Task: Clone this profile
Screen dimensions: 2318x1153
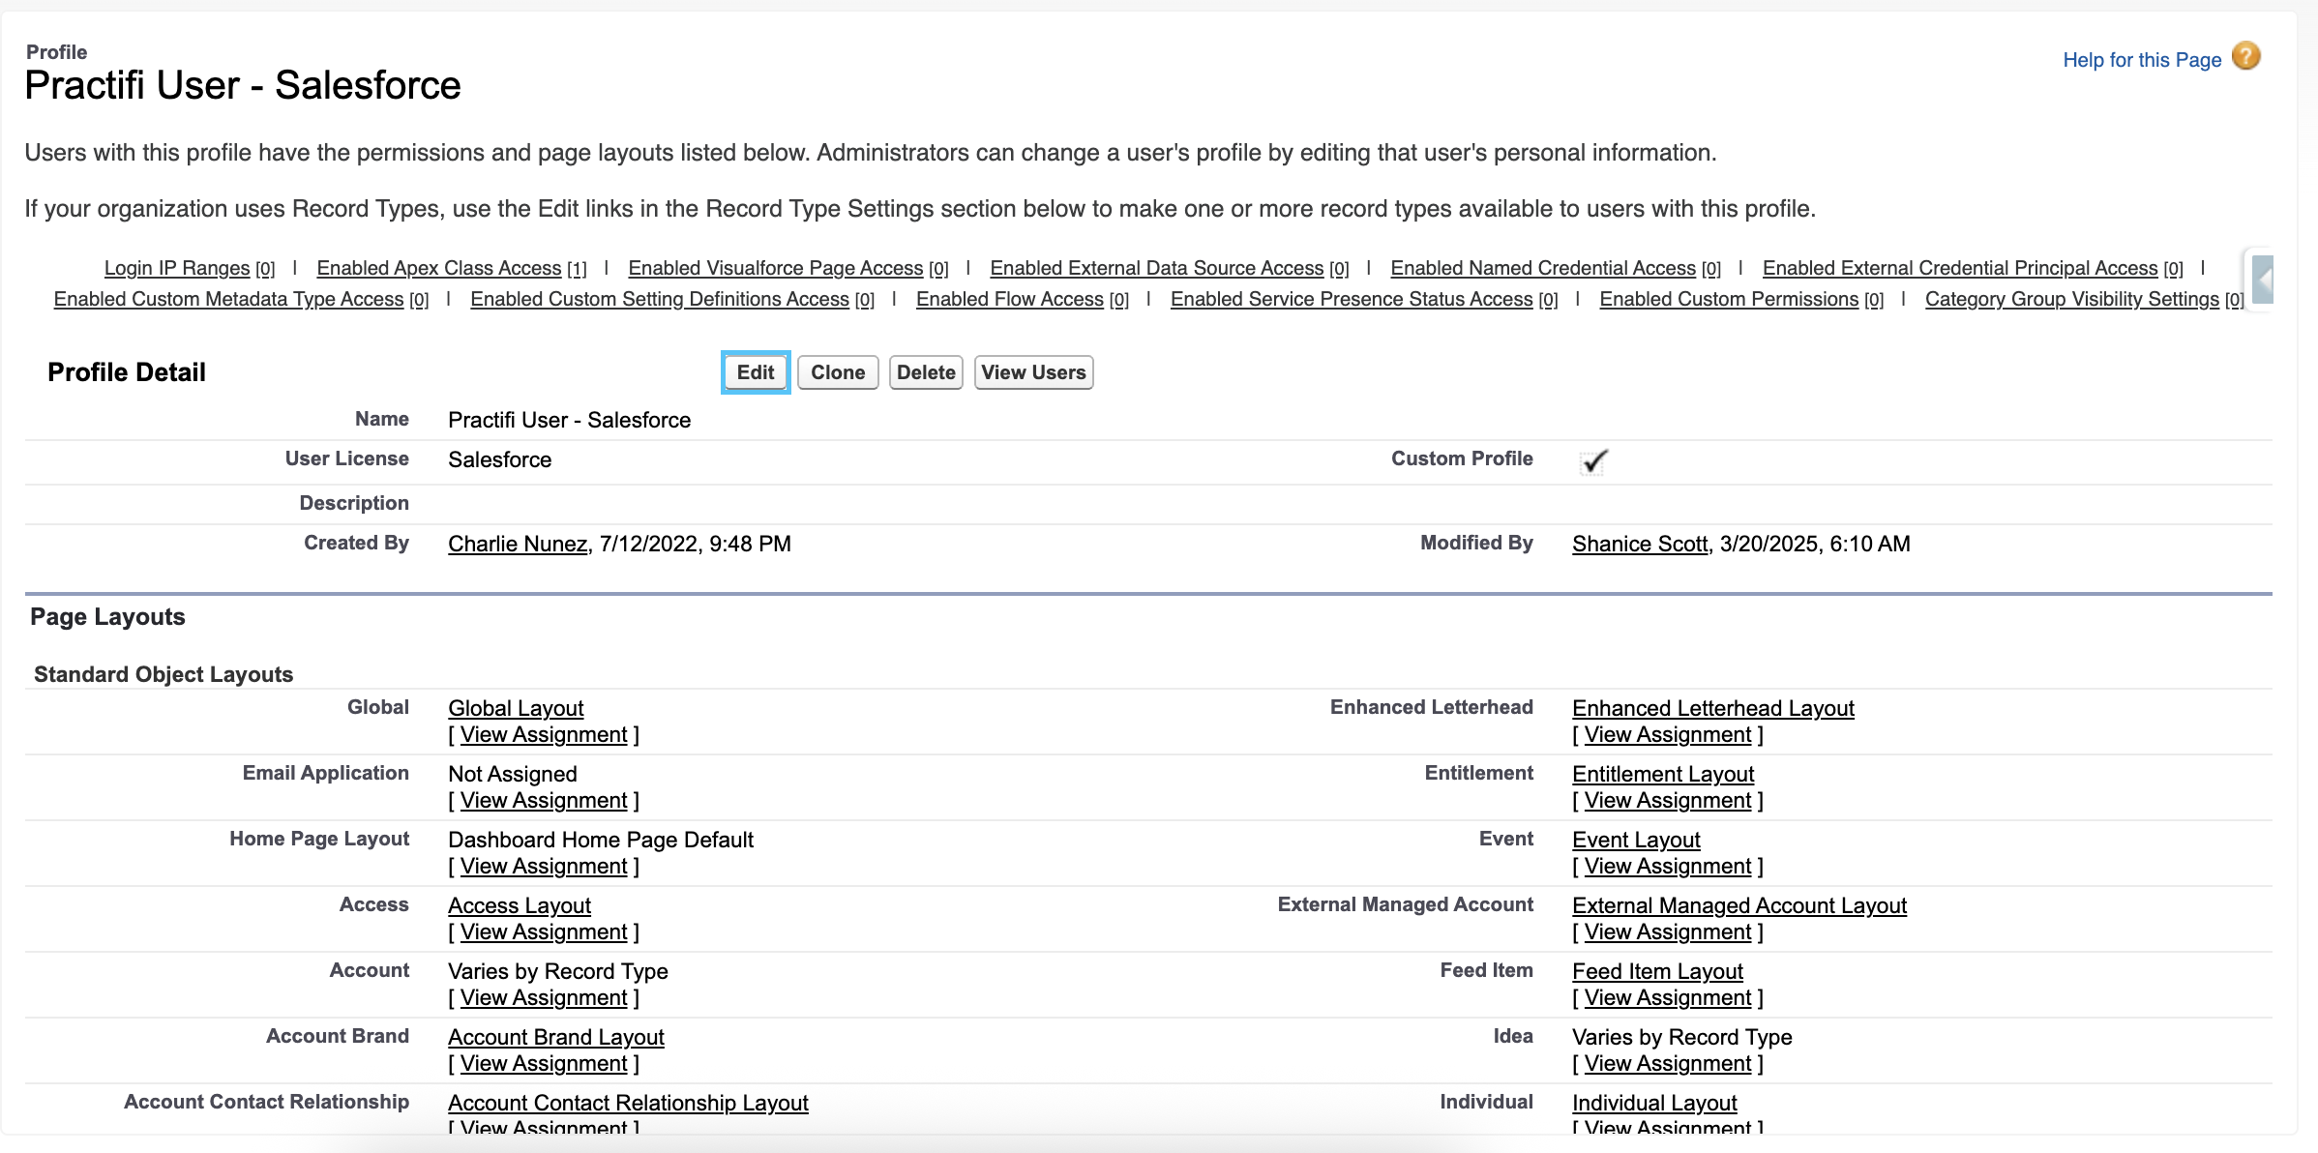Action: pyautogui.click(x=838, y=372)
